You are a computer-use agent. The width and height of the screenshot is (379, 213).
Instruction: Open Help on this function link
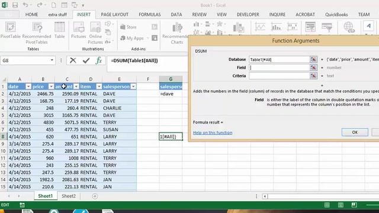point(213,133)
